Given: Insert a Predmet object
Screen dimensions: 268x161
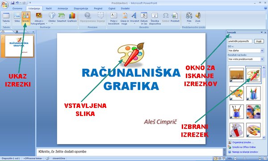Looking at the screenshot, I should pyautogui.click(x=175, y=17).
